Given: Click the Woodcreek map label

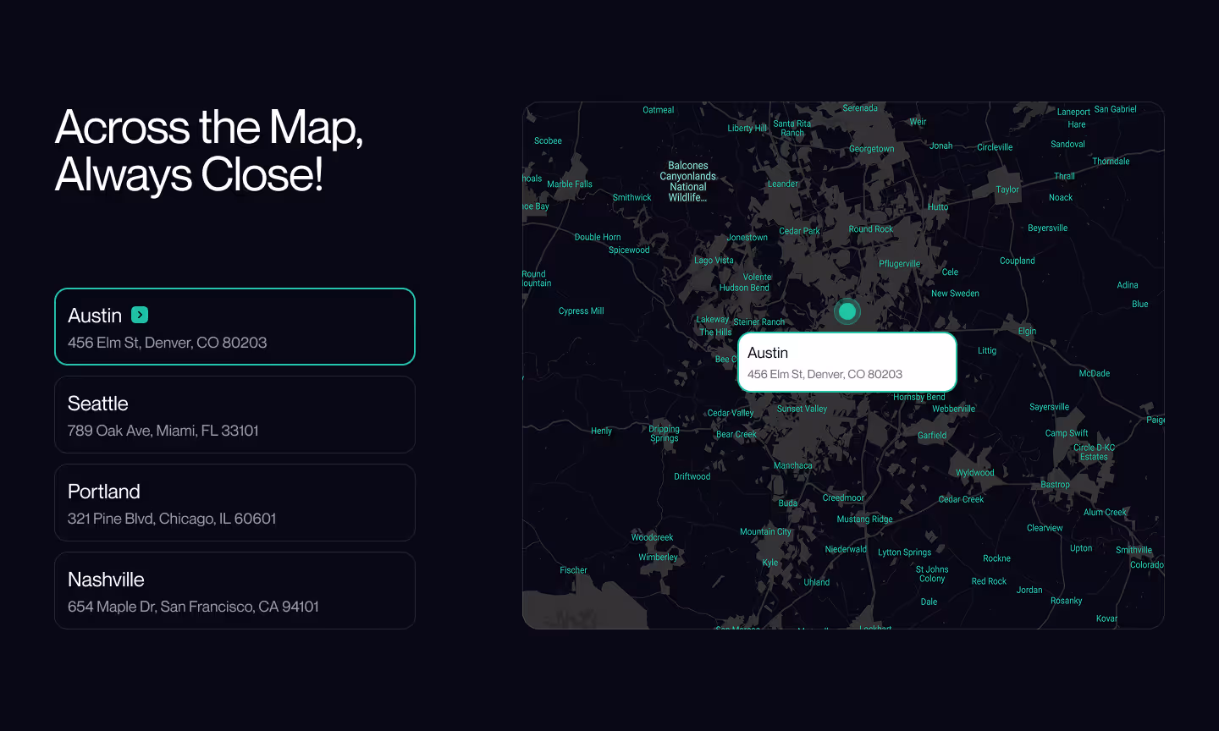Looking at the screenshot, I should 652,537.
